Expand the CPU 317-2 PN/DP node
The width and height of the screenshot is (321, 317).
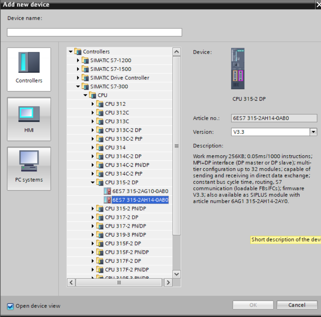93,226
